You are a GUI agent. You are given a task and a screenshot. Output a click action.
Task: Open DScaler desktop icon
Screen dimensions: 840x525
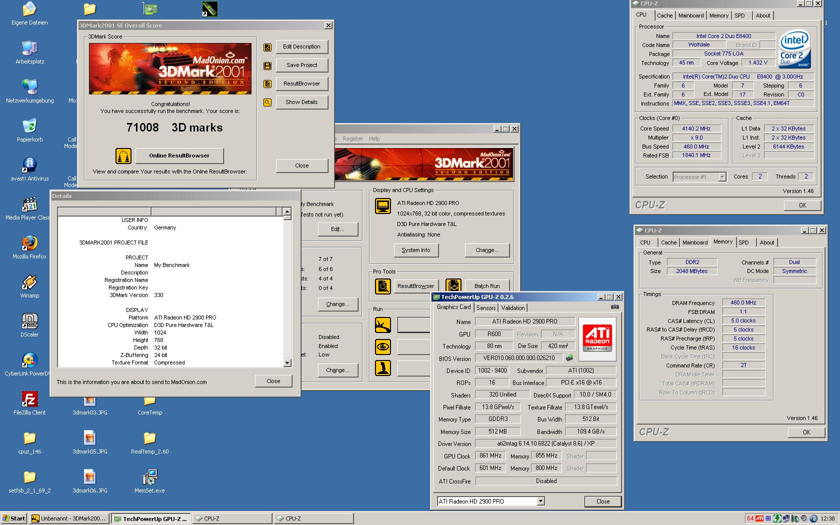click(29, 325)
